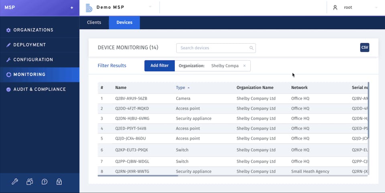Sort by the Network column header
The height and width of the screenshot is (193, 385).
click(299, 88)
